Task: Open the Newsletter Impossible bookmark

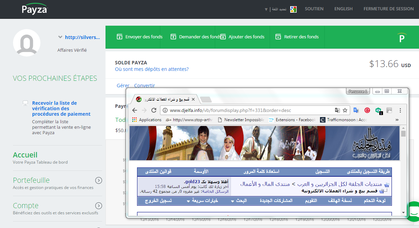Action: (x=242, y=120)
